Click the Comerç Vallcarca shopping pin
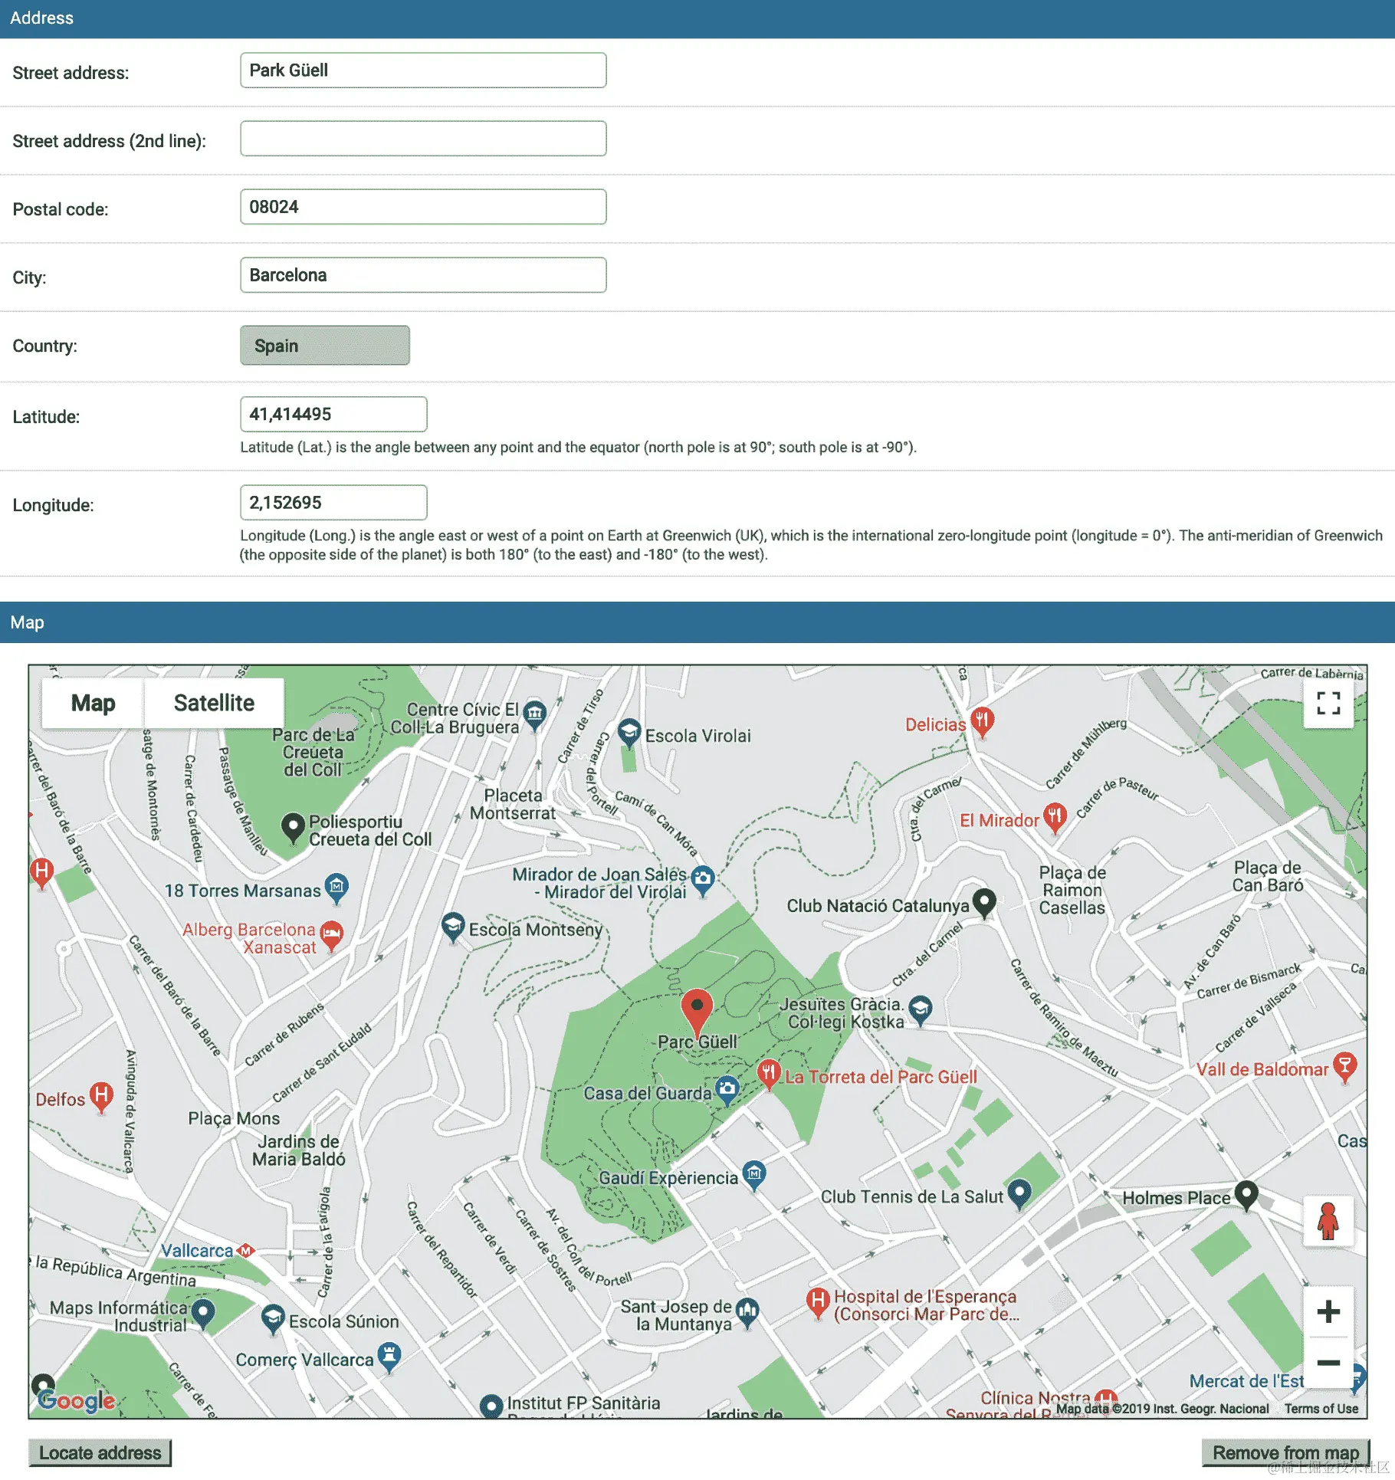Screen dimensions: 1395x1480 point(389,1357)
